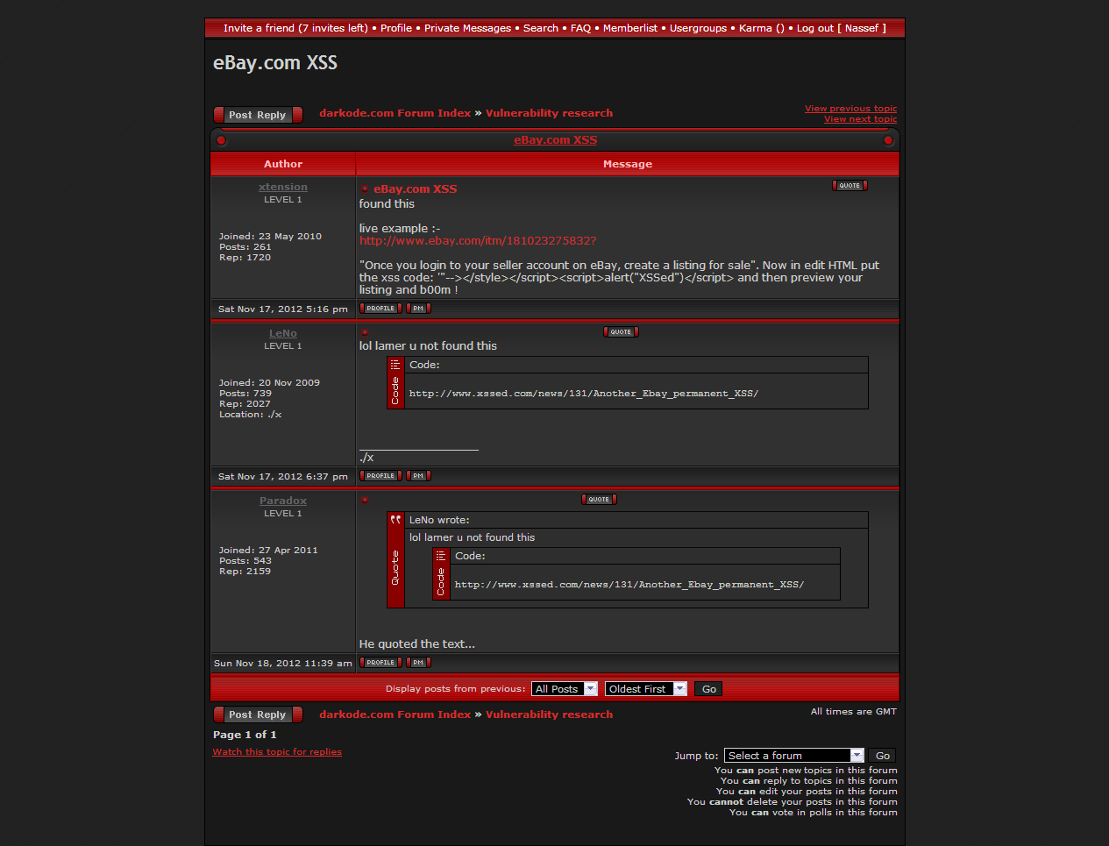
Task: Click Quote icon on xtension's post
Action: click(849, 186)
